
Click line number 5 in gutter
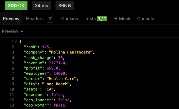coord(13,63)
